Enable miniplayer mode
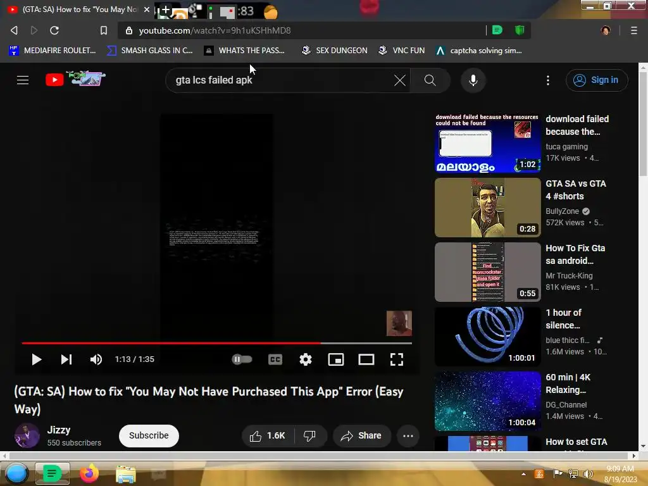 336,359
